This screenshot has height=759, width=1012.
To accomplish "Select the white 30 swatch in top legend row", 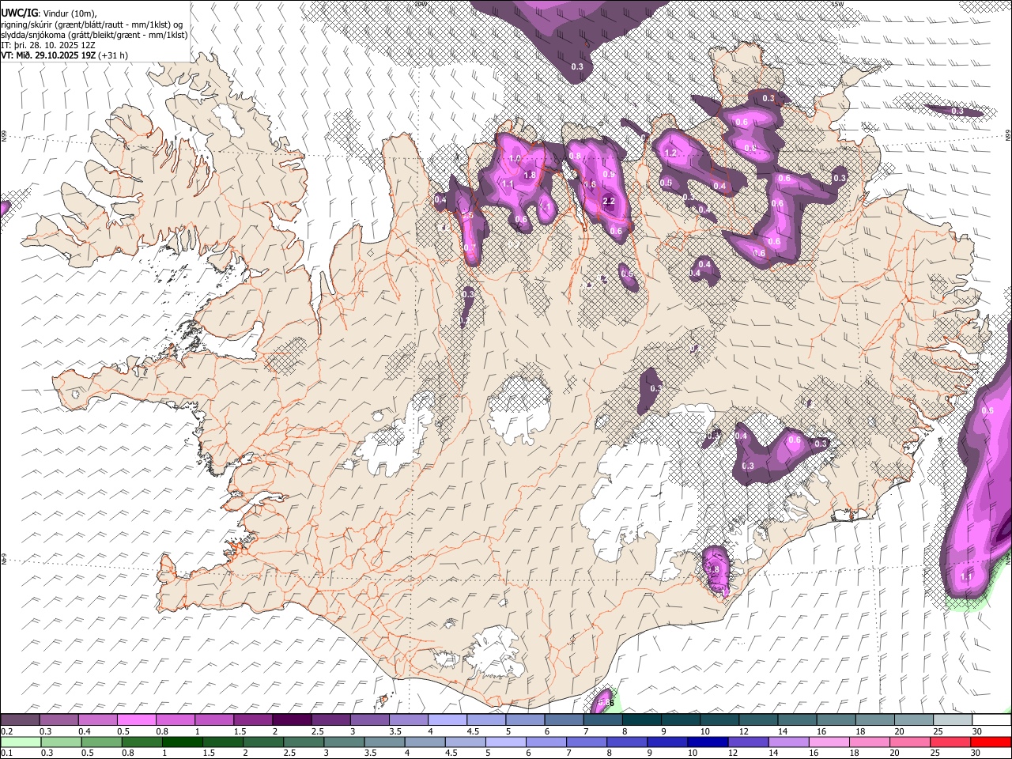I will pyautogui.click(x=991, y=720).
